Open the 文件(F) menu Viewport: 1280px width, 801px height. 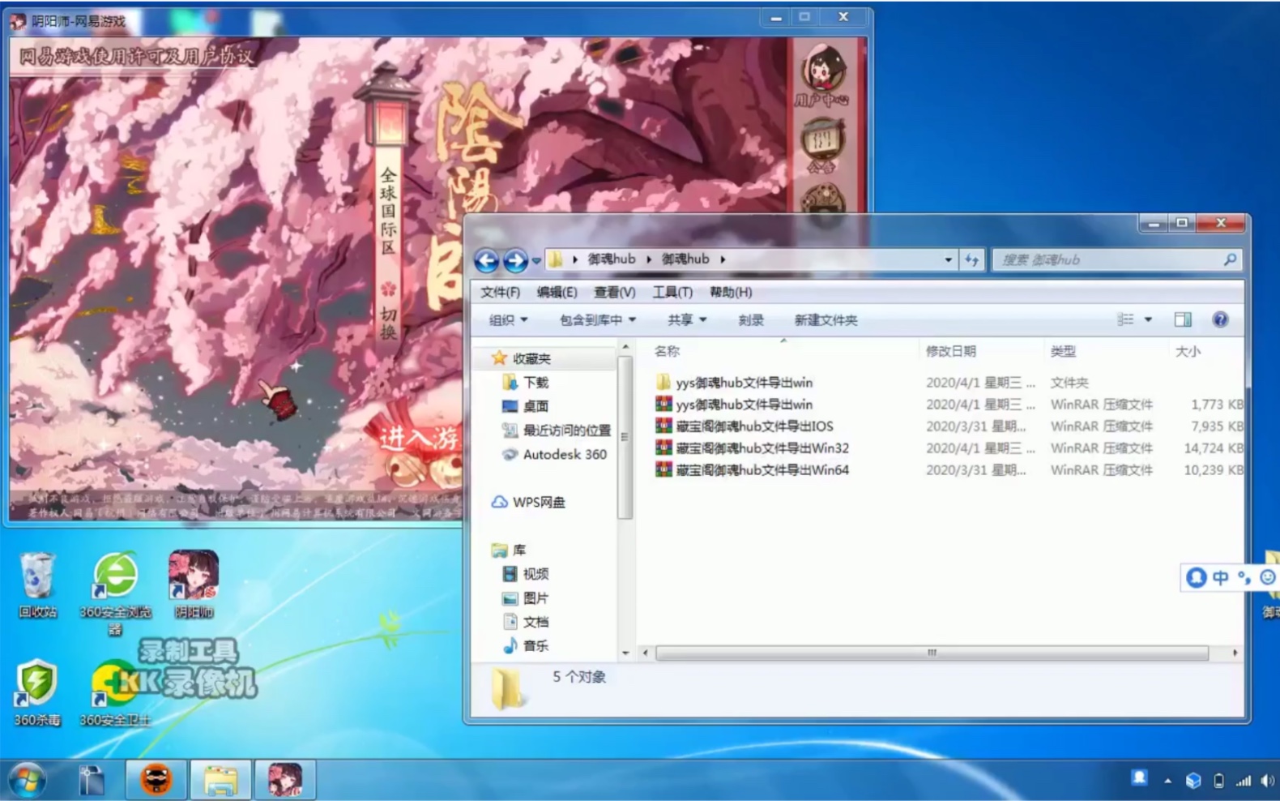tap(500, 292)
